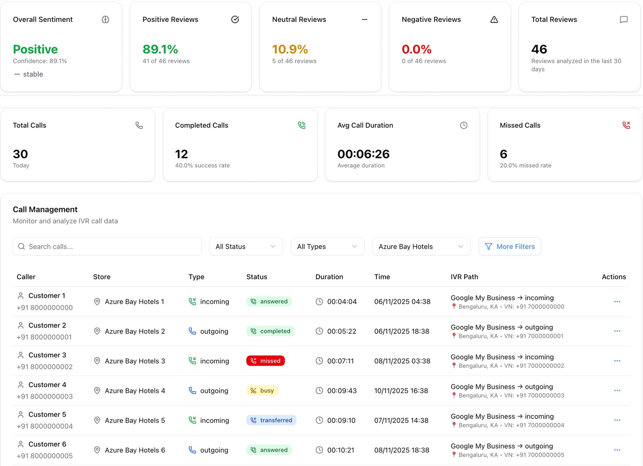Click the Completed Calls green phone icon
643x466 pixels.
coord(301,125)
